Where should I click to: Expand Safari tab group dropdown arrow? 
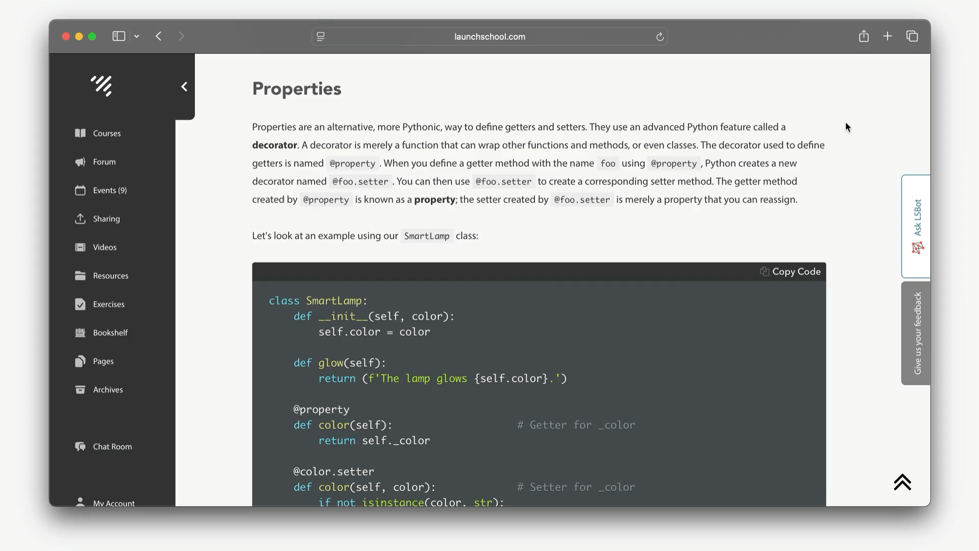137,36
